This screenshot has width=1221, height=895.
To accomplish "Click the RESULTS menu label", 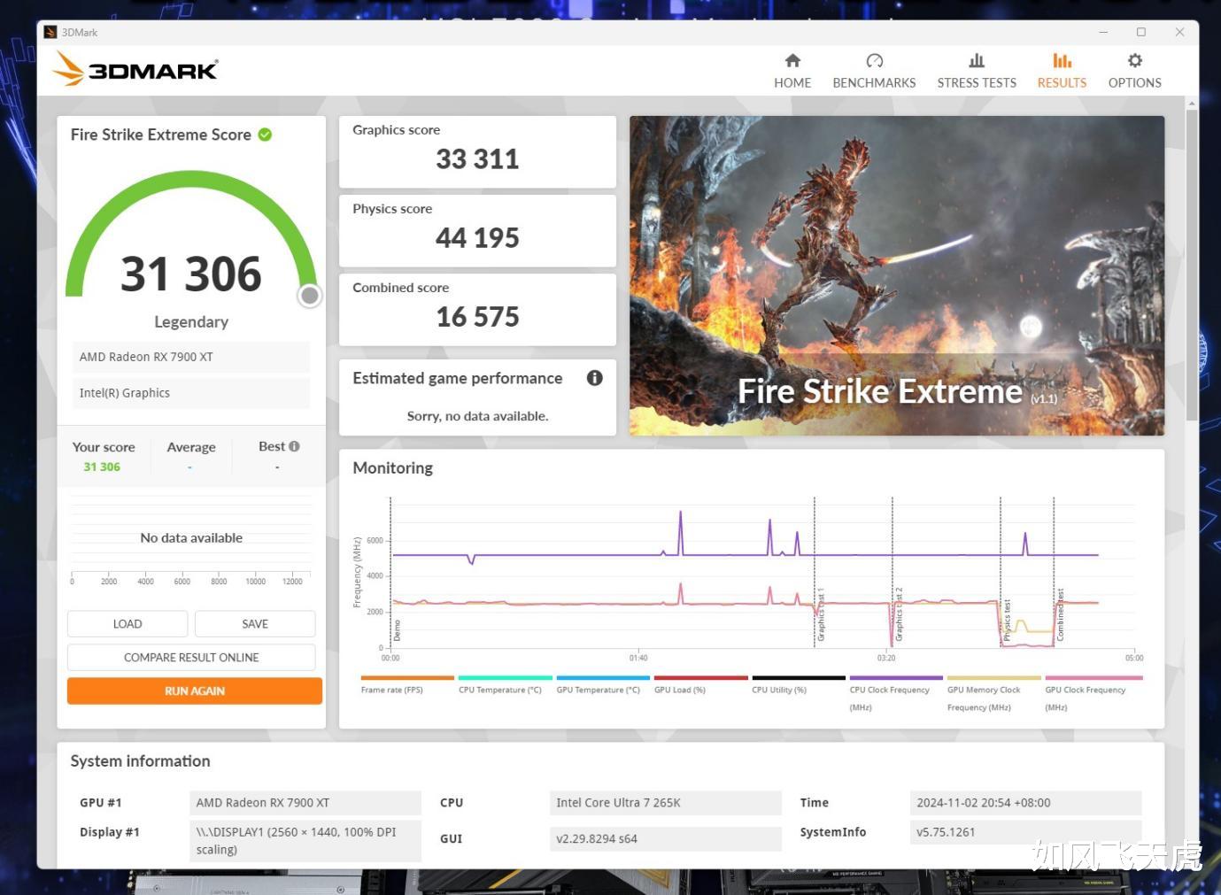I will point(1062,82).
